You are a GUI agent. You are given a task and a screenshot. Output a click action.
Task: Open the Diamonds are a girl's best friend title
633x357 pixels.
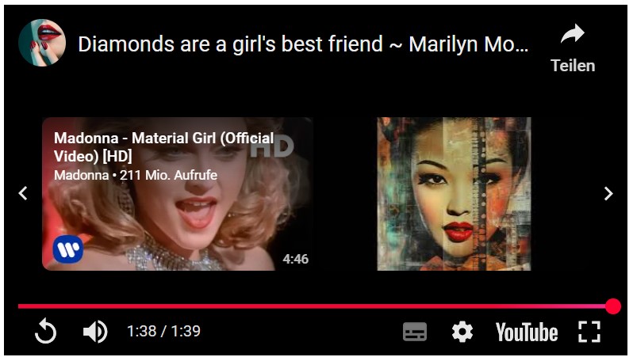point(303,44)
